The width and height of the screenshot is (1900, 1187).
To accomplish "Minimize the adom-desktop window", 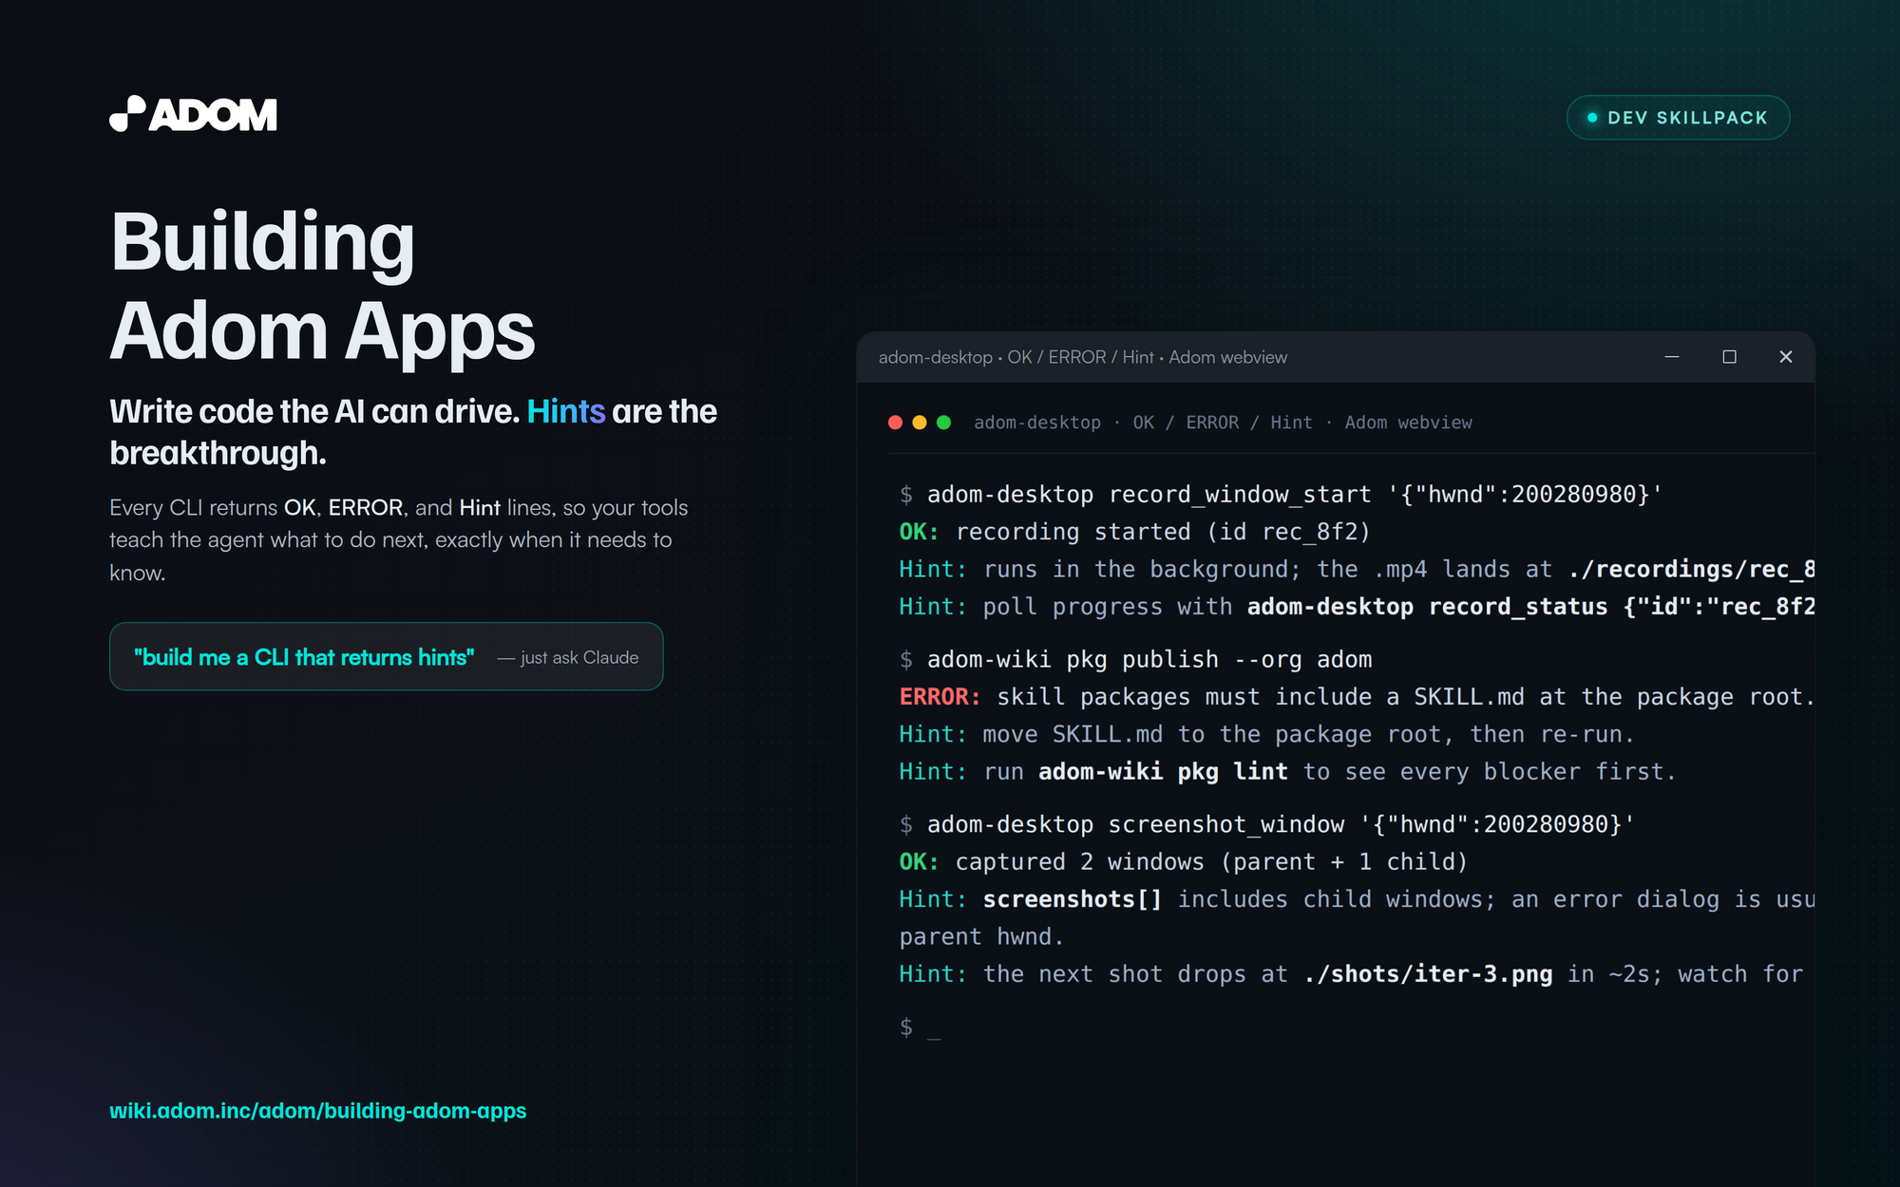I will 1672,357.
